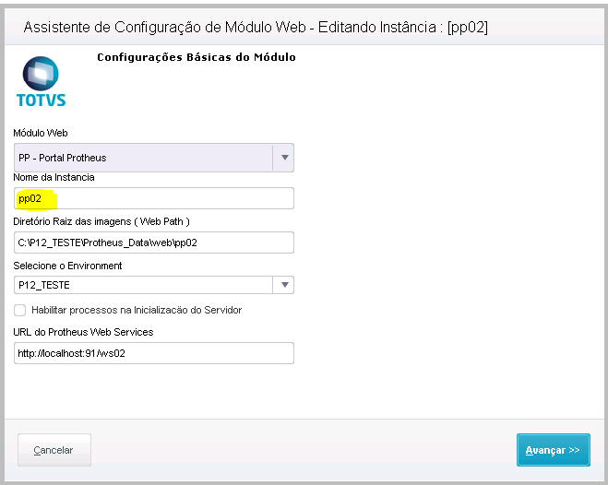Viewport: 608px width, 485px height.
Task: Click the Nome da Instancia label
Action: [x=54, y=177]
